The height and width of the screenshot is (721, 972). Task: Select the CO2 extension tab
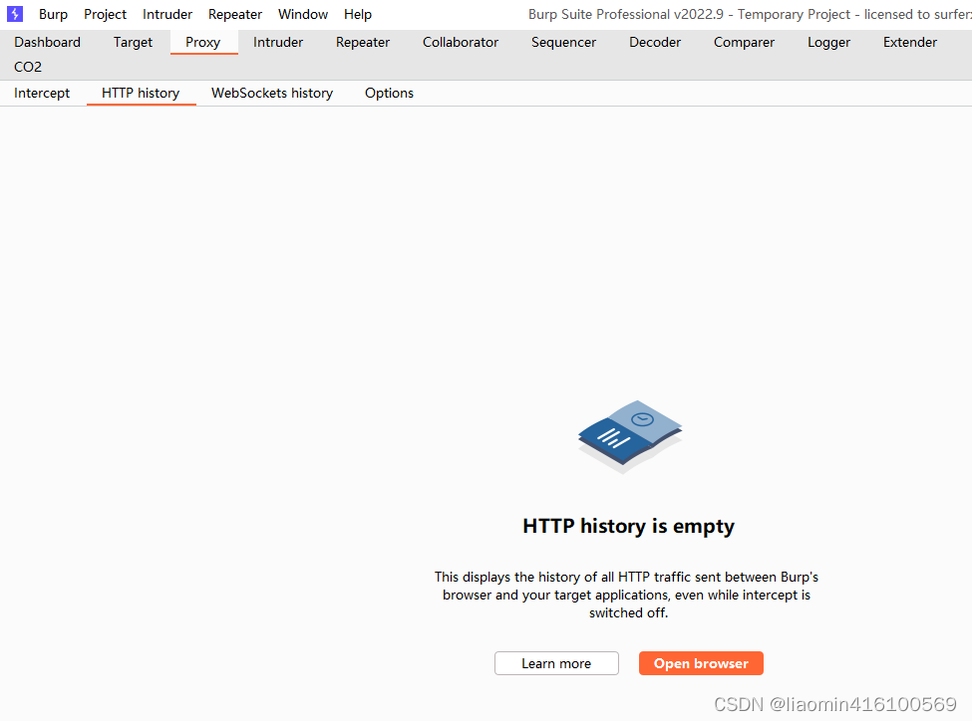pyautogui.click(x=28, y=67)
